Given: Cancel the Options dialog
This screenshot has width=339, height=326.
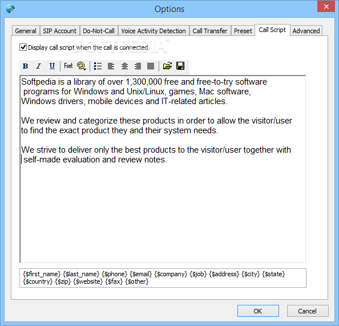Looking at the screenshot, I should tap(308, 311).
